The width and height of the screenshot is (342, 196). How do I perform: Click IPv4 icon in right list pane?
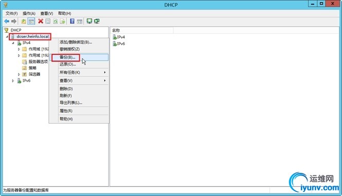click(115, 37)
